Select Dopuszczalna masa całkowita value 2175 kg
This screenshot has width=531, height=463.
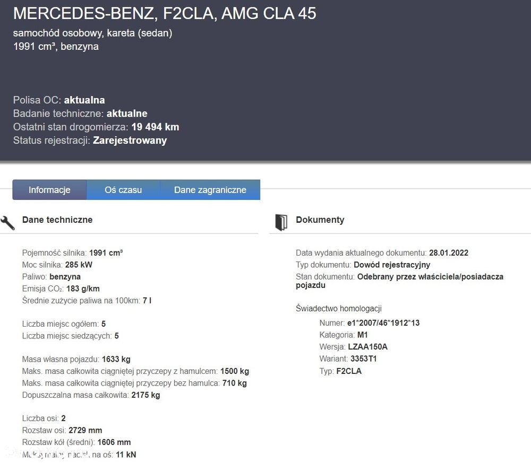click(145, 395)
